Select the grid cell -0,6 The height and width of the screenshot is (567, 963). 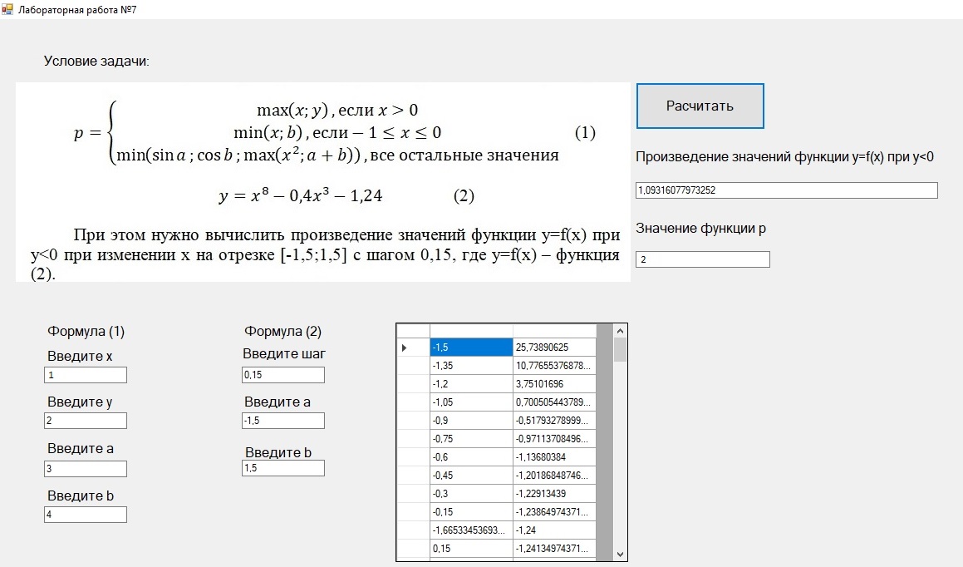[x=471, y=457]
